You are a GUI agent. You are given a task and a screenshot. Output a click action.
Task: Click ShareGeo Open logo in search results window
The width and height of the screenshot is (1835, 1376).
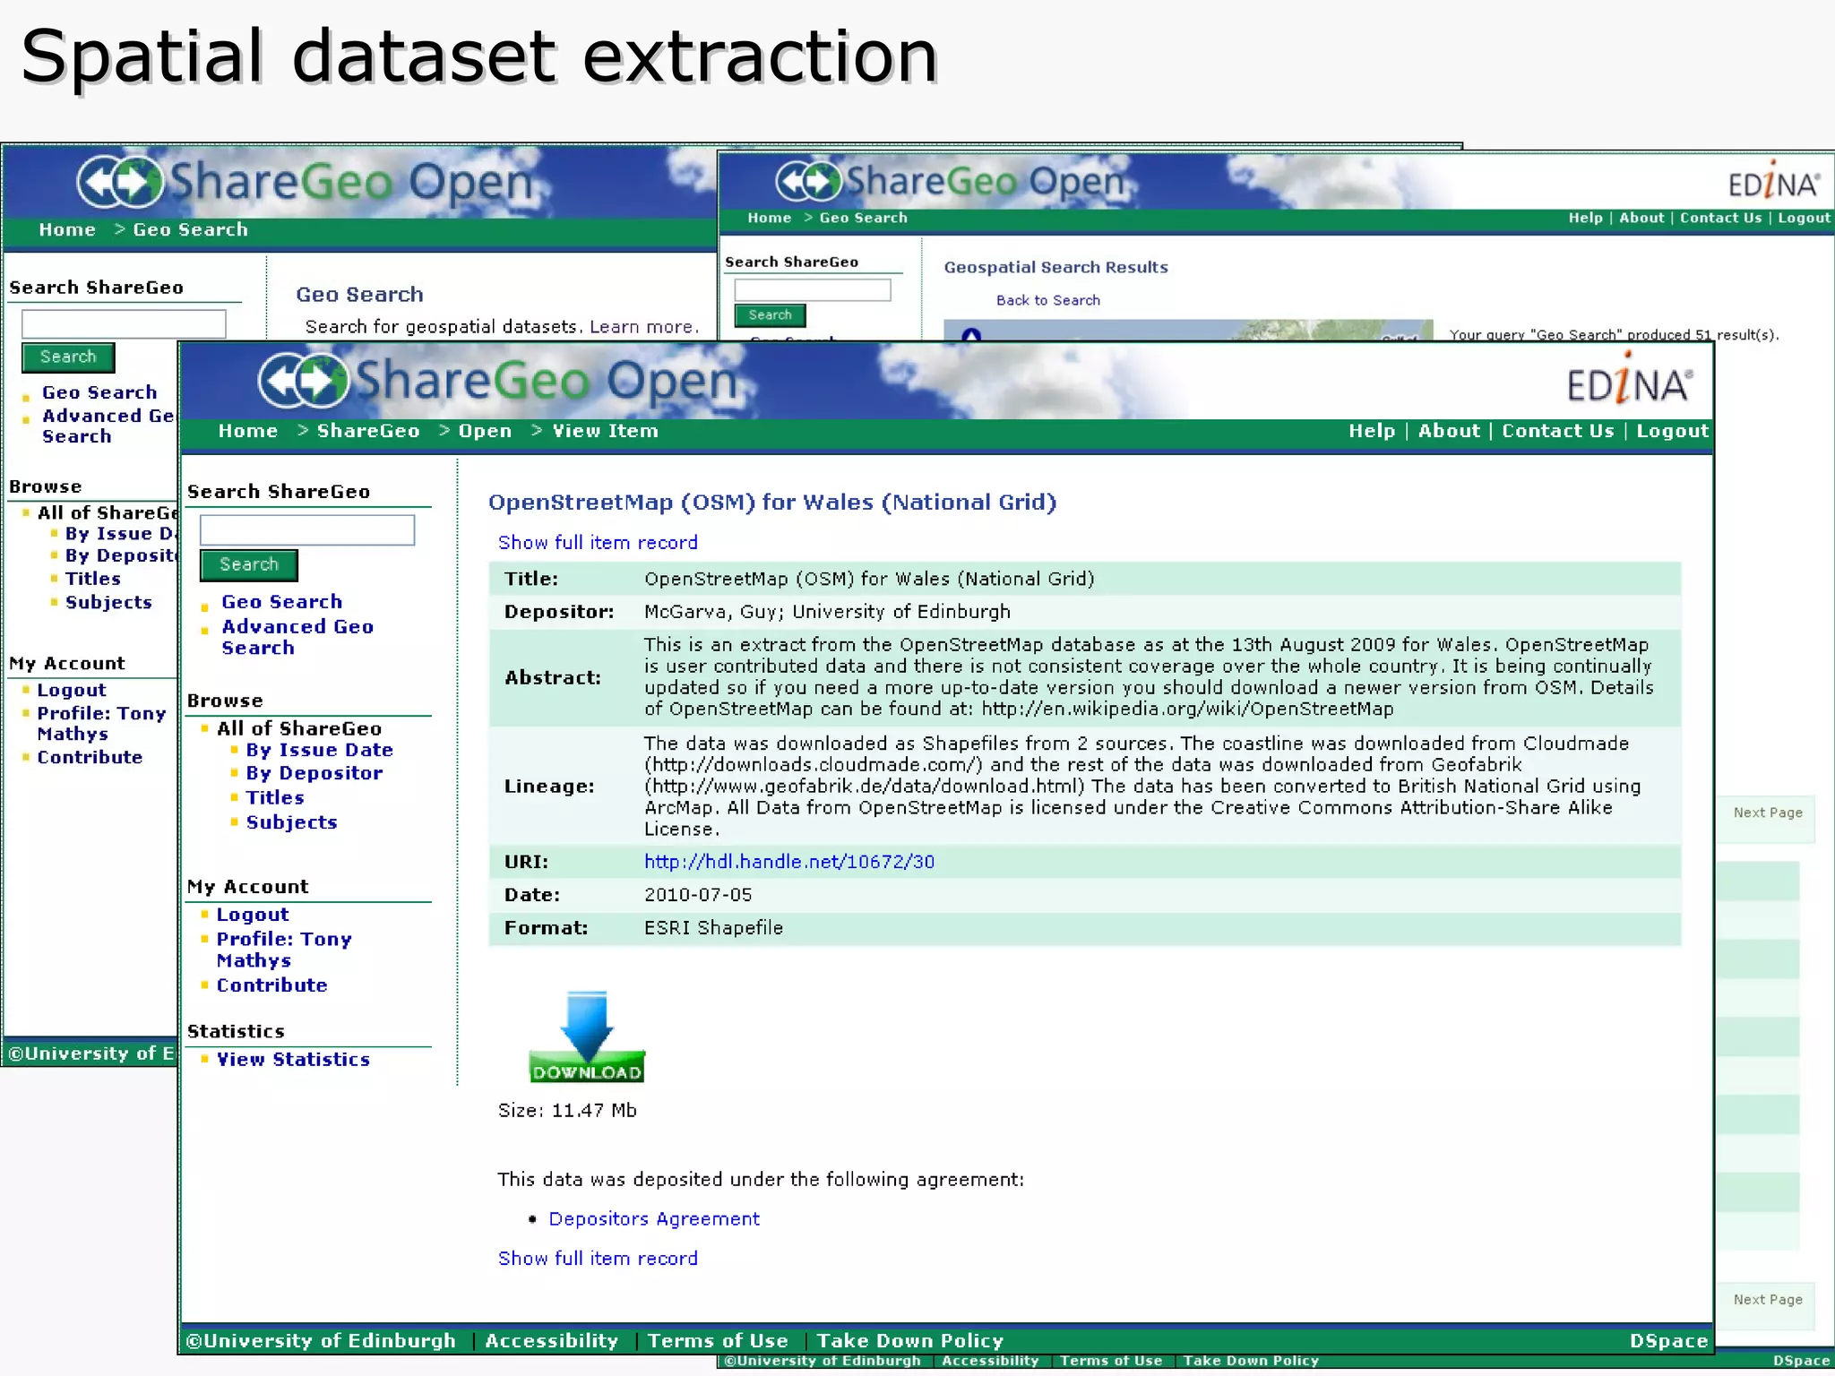point(950,182)
